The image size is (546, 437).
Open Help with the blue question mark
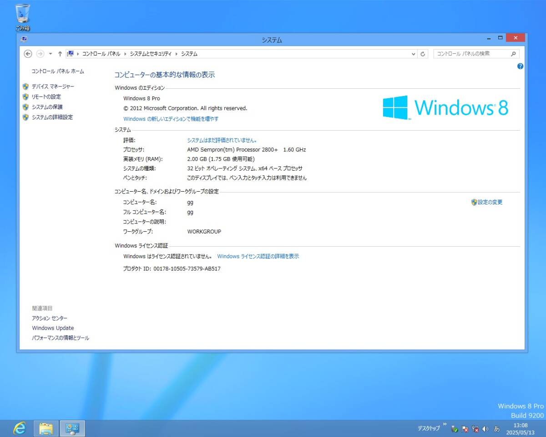[521, 66]
